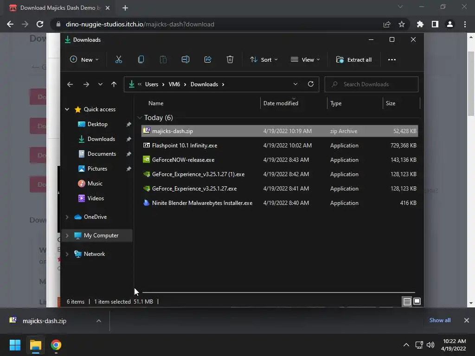Click the Share icon in Explorer toolbar

point(208,60)
